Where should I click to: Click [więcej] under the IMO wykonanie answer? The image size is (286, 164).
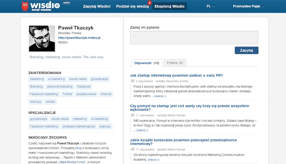click(x=142, y=130)
